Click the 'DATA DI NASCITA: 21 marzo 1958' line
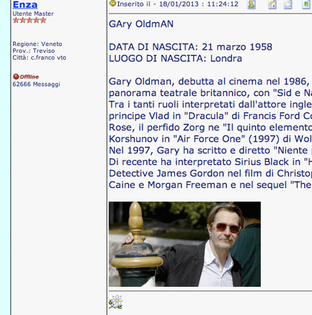 point(190,47)
